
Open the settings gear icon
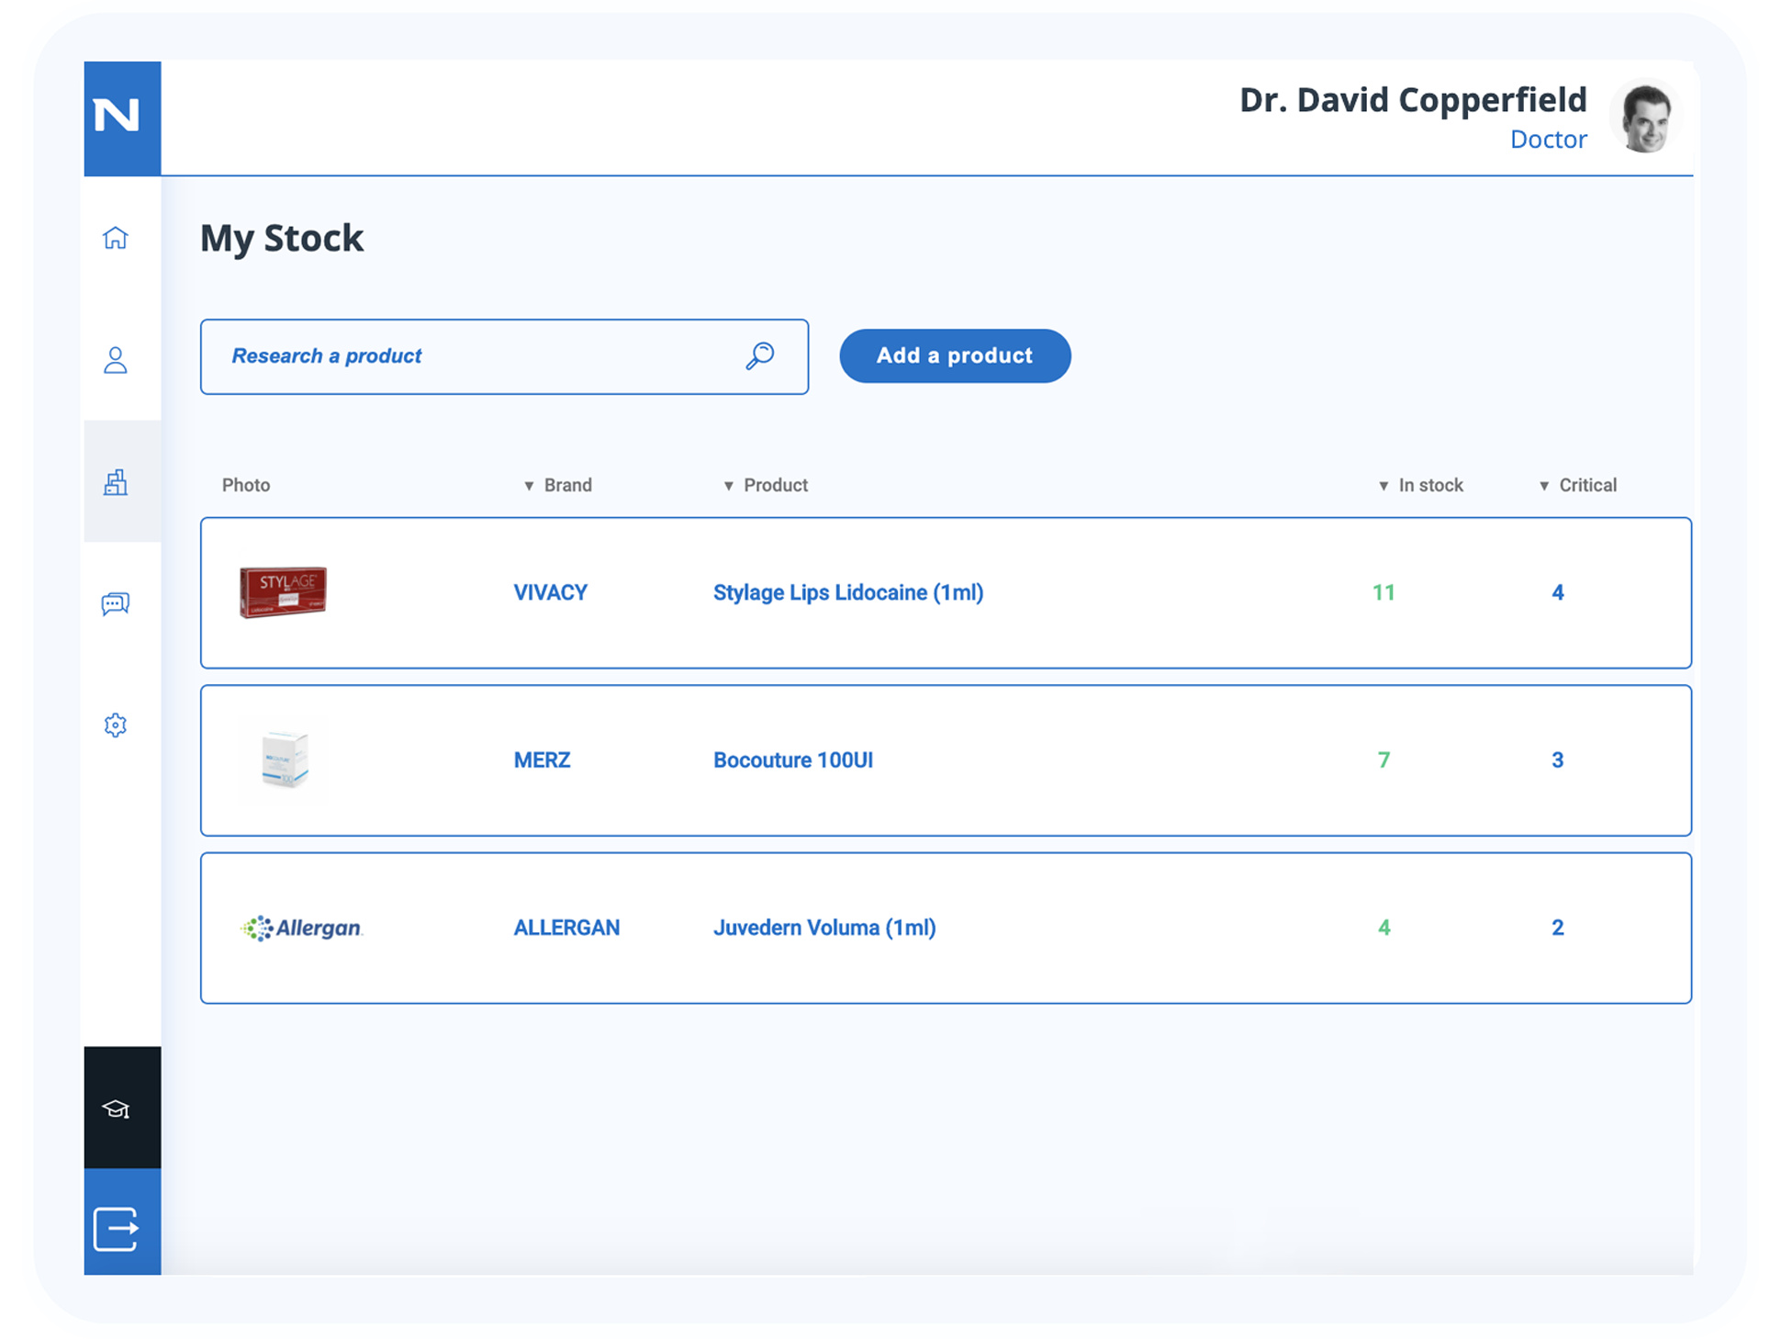pyautogui.click(x=116, y=726)
